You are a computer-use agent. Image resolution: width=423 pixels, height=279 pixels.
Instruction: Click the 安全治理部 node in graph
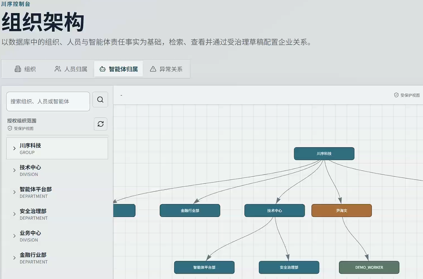click(x=289, y=267)
